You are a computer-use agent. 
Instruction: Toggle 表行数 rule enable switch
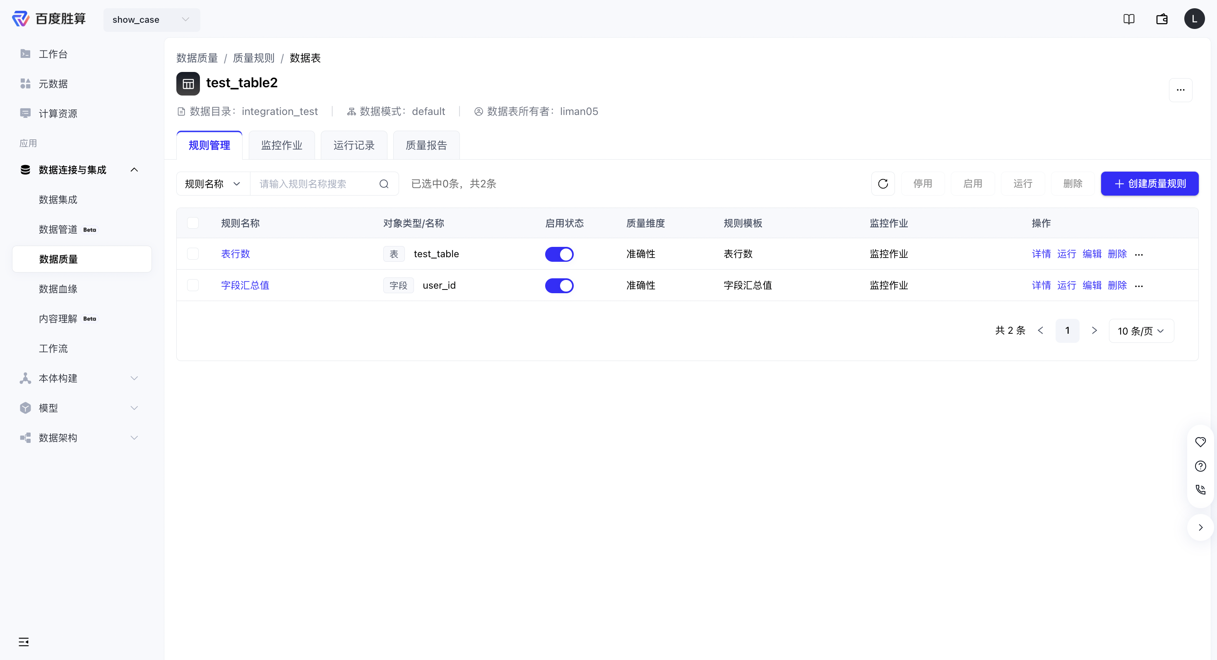tap(559, 254)
